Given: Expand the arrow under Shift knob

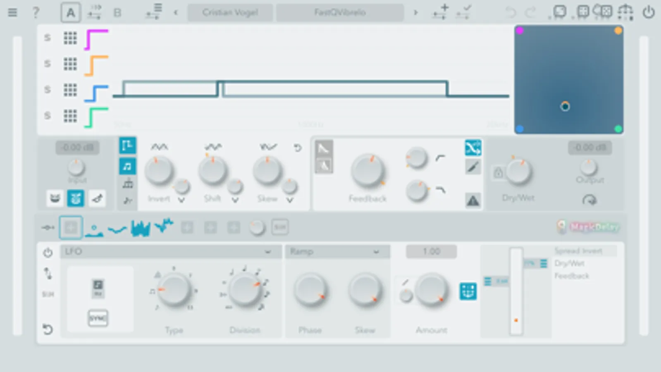Looking at the screenshot, I should 235,200.
